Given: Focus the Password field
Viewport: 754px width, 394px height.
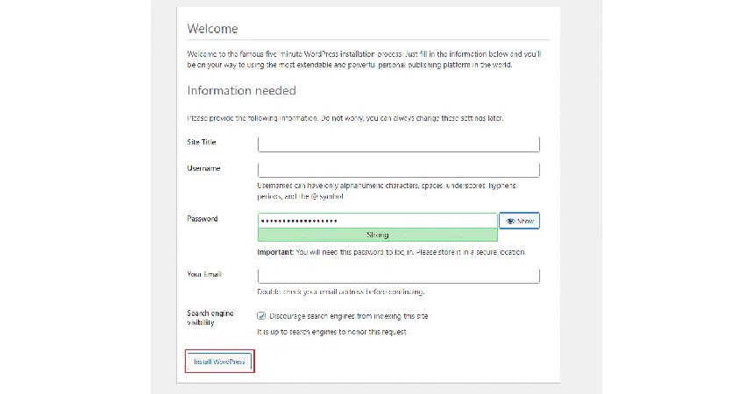Looking at the screenshot, I should 378,221.
